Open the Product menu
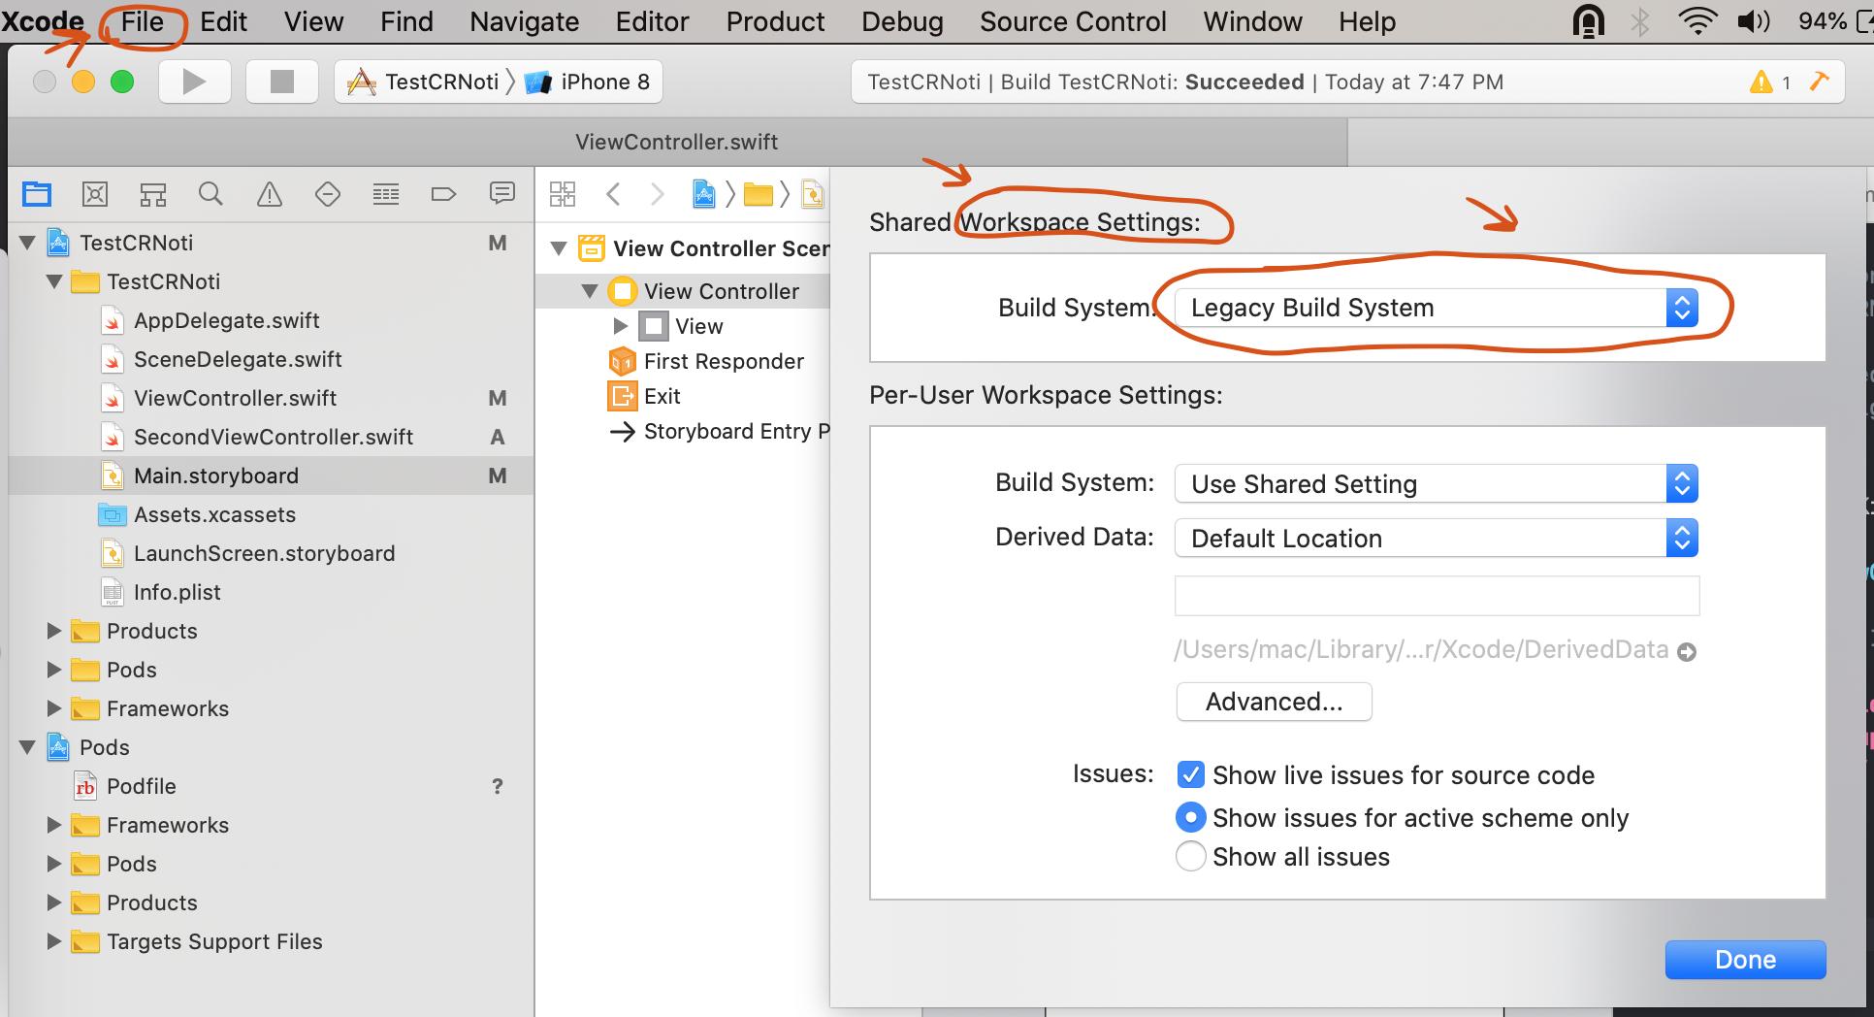Screen dimensions: 1874x1017 point(775,21)
